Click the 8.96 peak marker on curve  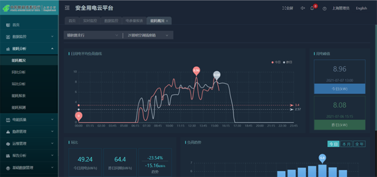[196, 70]
